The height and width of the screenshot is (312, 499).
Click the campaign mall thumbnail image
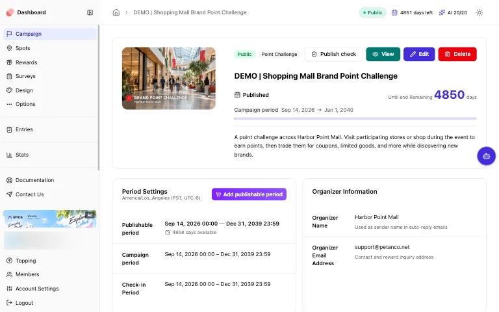click(x=169, y=78)
